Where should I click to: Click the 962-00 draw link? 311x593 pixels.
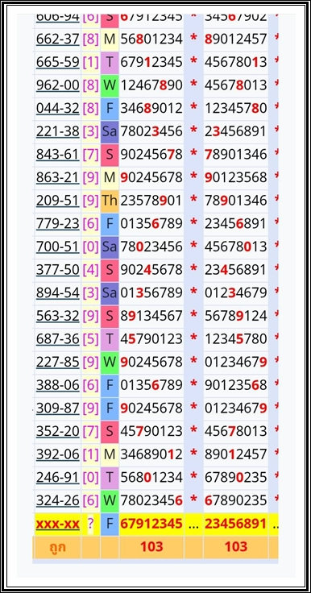point(57,85)
